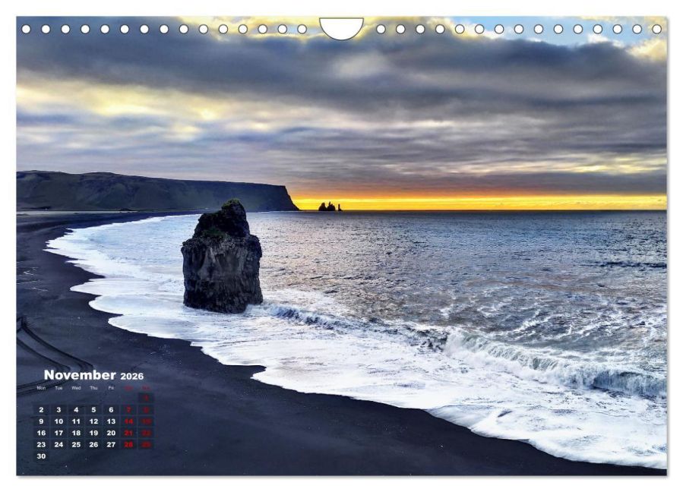Select red Saturday date 28
This screenshot has height=492, width=683.
click(128, 445)
